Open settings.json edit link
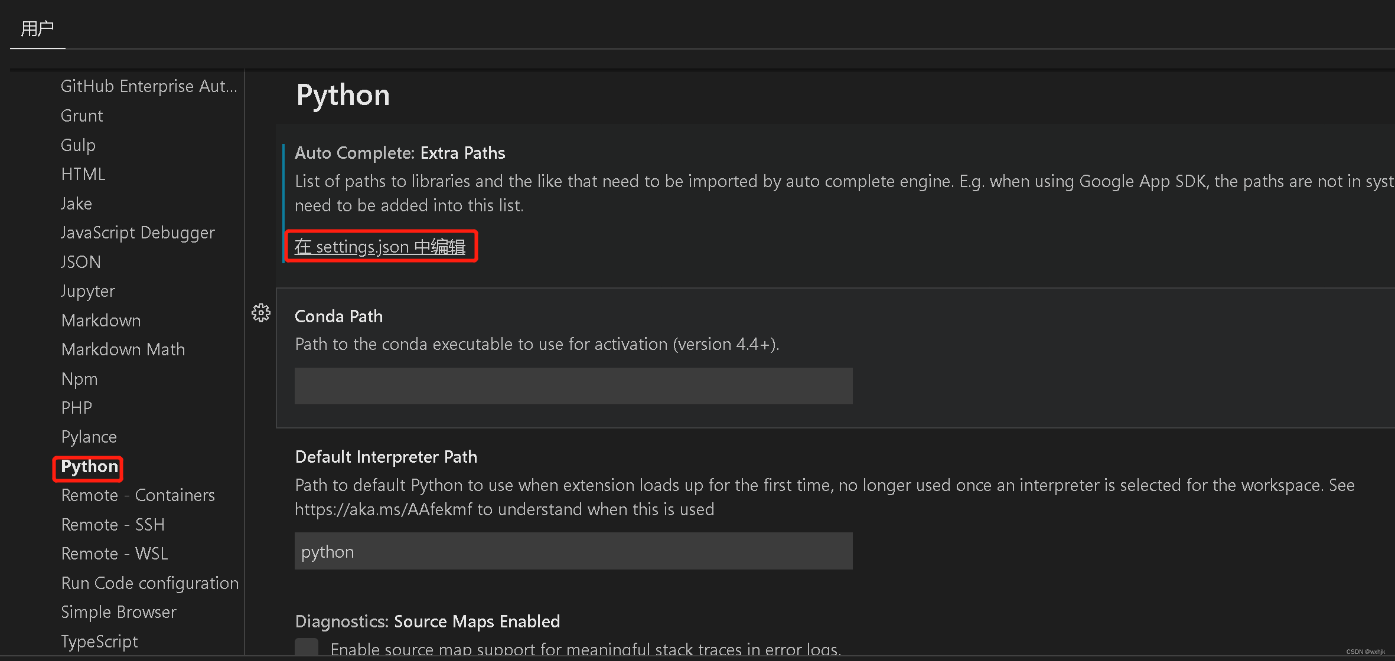Image resolution: width=1395 pixels, height=661 pixels. [x=380, y=247]
